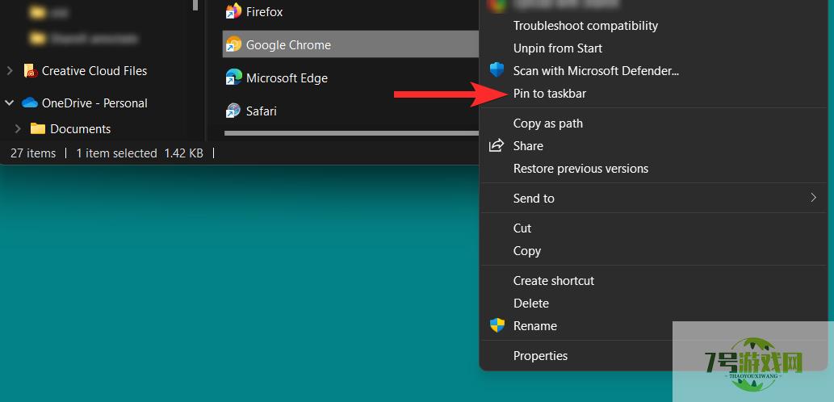Screen dimensions: 834x402
Task: Click the OneDrive cloud icon
Action: pyautogui.click(x=30, y=103)
